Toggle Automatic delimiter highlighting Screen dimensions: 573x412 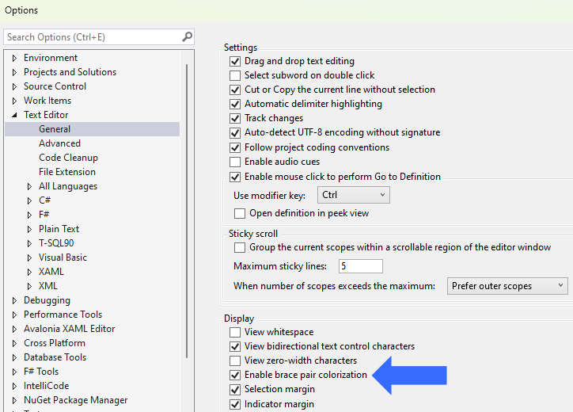pos(235,105)
